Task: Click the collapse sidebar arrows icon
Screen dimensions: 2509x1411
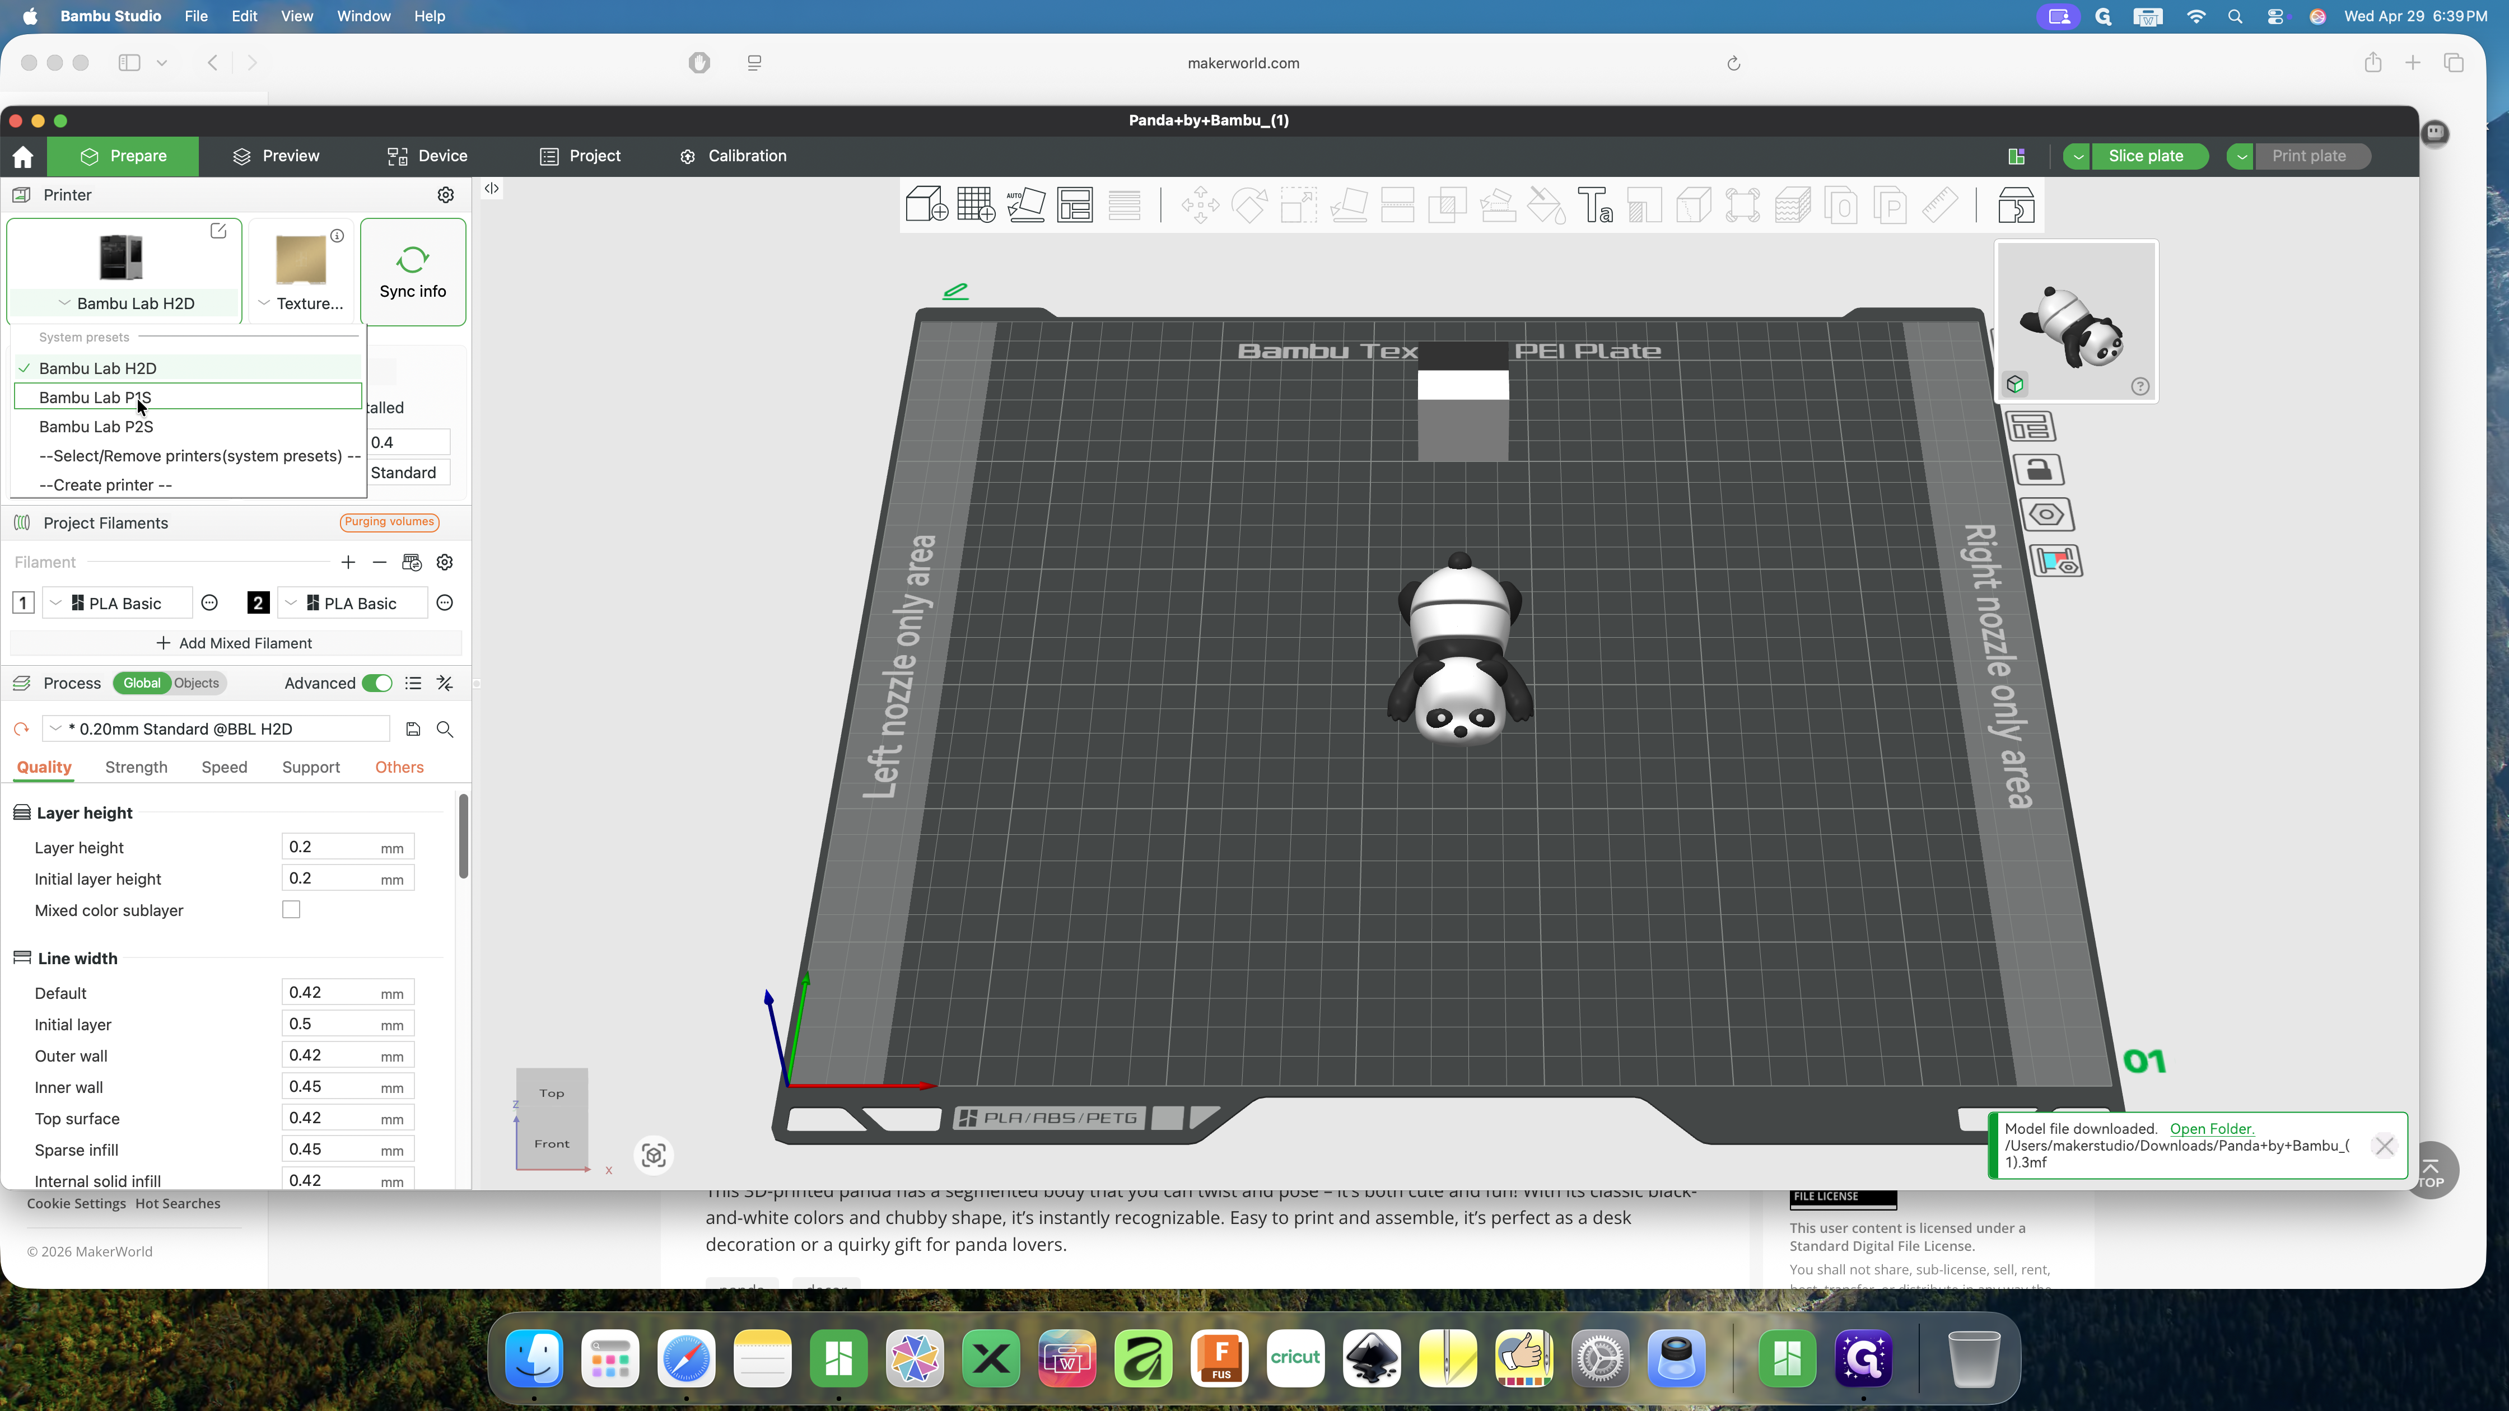Action: click(x=492, y=188)
